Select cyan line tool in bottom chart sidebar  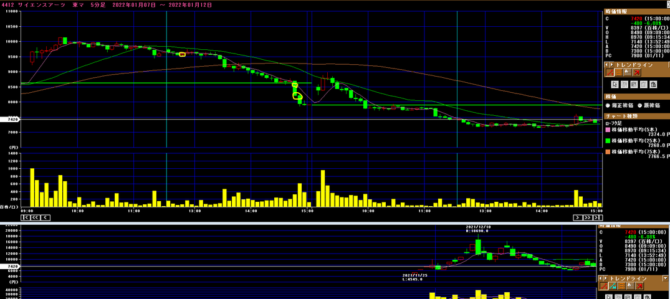(613, 286)
